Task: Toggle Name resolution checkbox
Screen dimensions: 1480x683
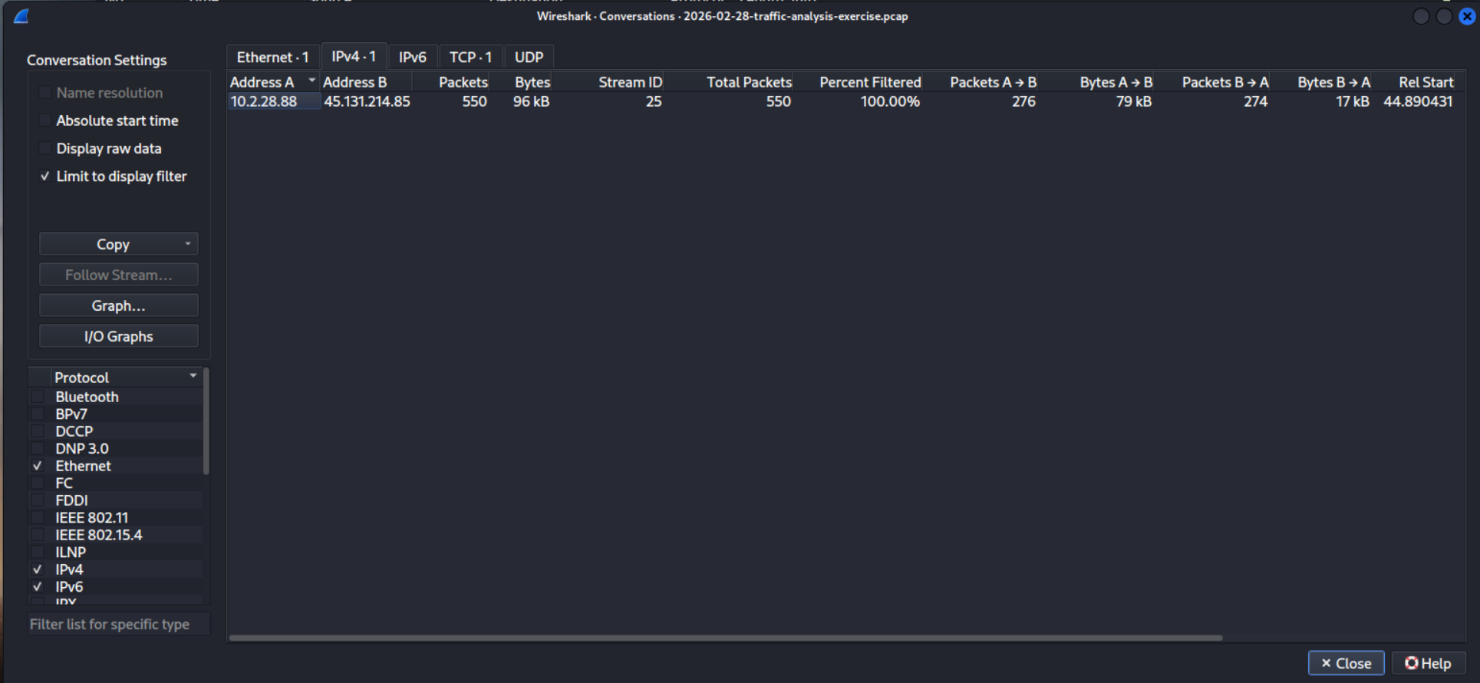Action: [x=45, y=93]
